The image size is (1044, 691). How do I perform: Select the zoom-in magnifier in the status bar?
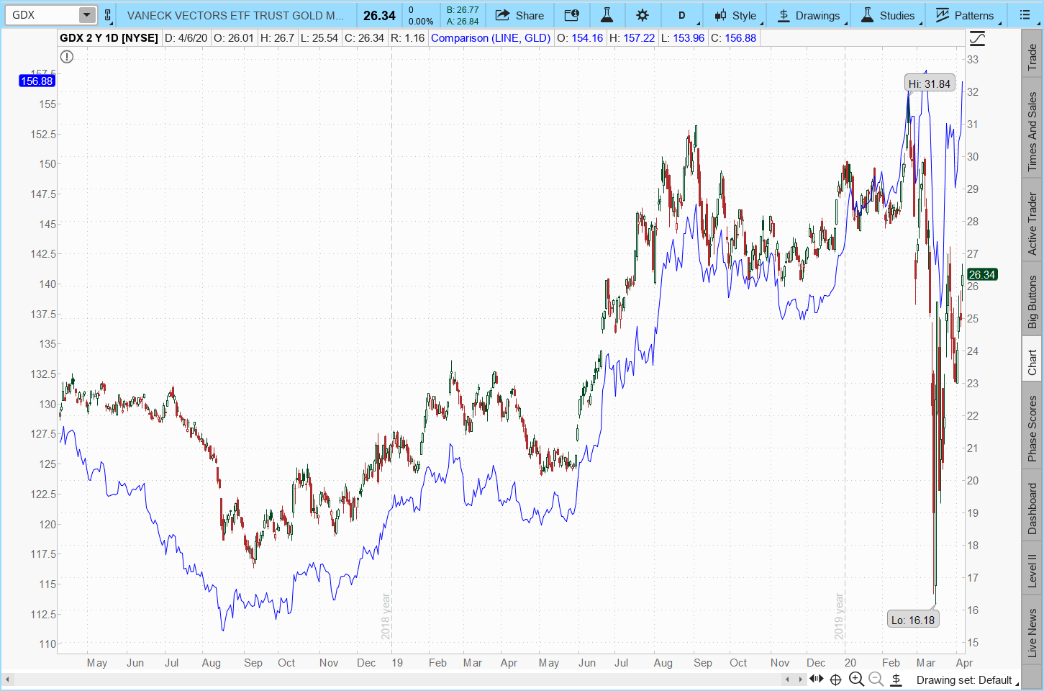857,679
